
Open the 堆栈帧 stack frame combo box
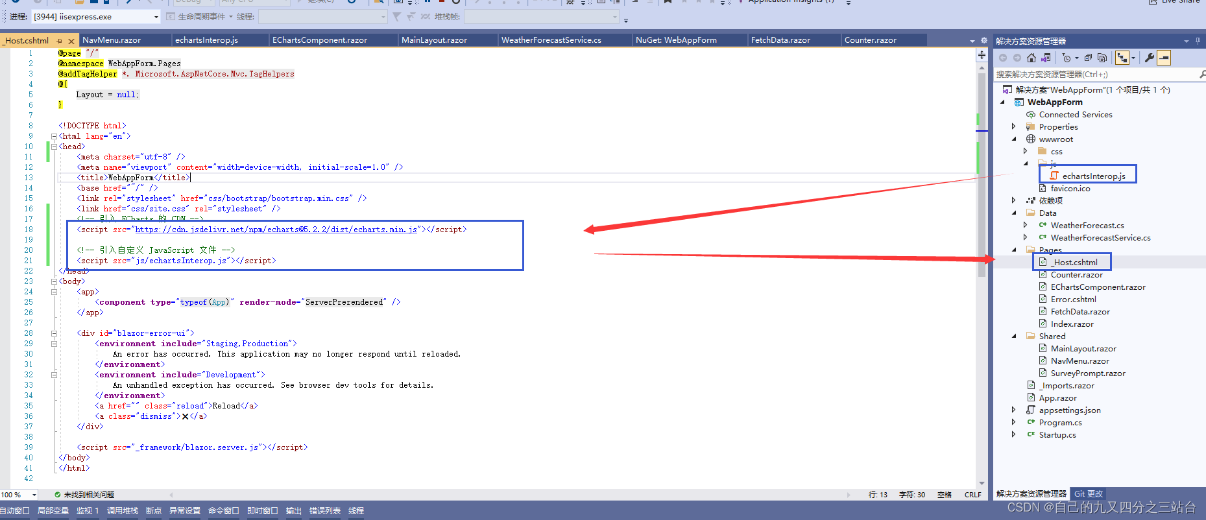[542, 16]
